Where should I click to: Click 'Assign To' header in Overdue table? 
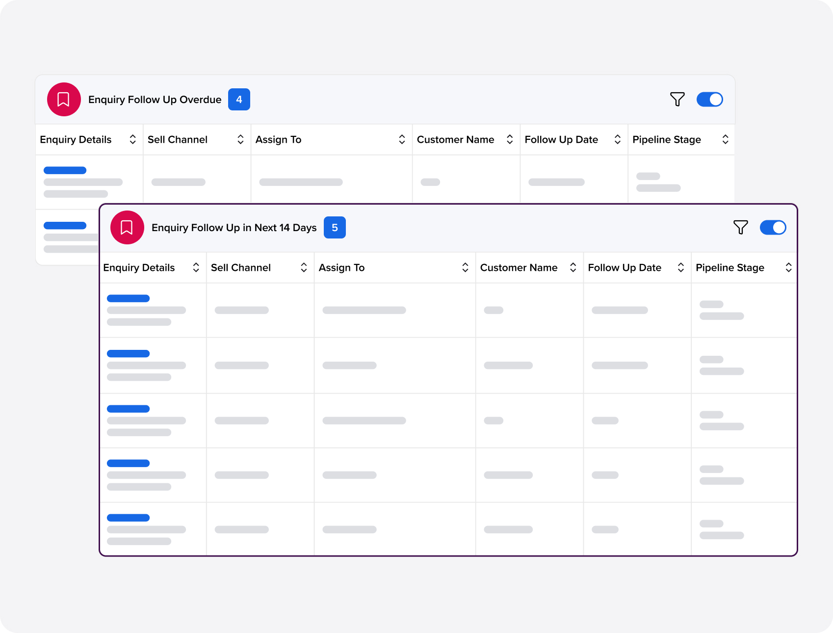pos(278,139)
